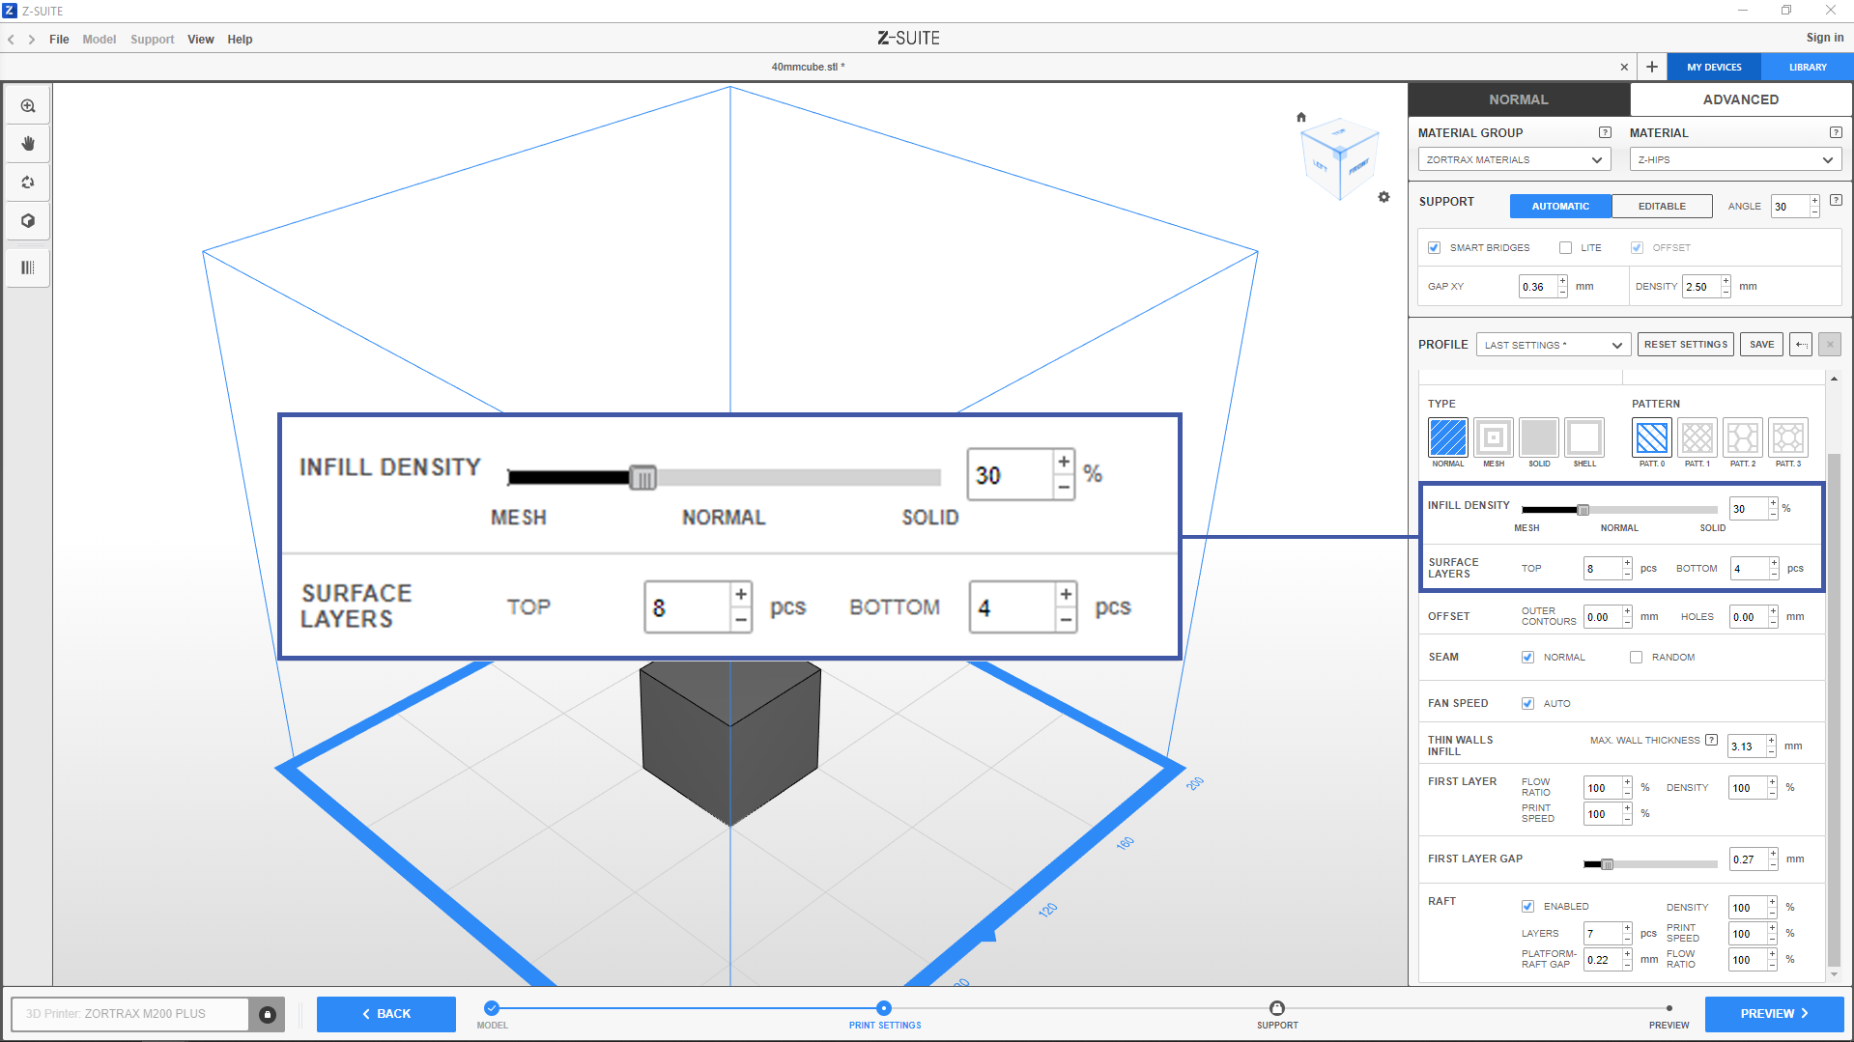Click the Gap XY input field

coord(1537,287)
